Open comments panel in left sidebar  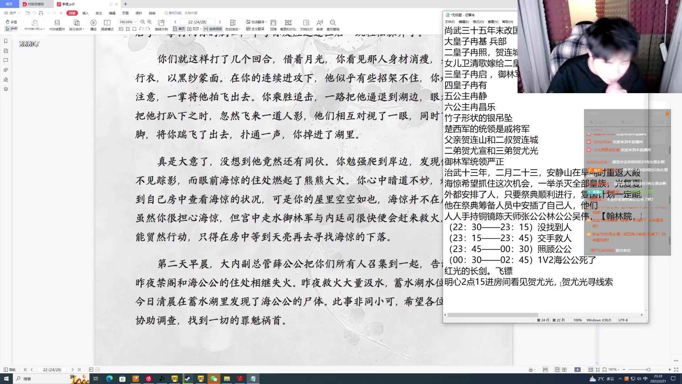point(6,60)
